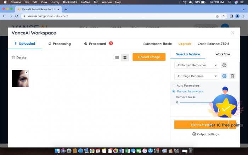
Task: Open Trash in the dock
Action: (x=191, y=151)
